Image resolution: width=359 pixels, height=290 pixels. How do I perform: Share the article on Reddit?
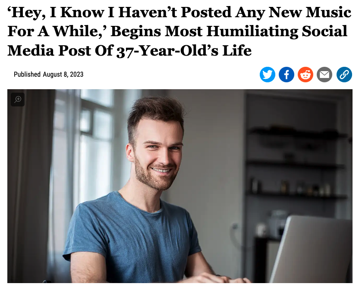[x=305, y=75]
